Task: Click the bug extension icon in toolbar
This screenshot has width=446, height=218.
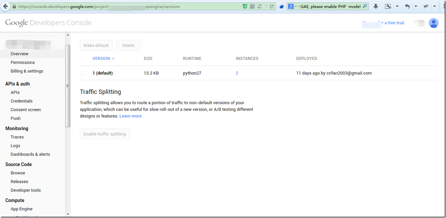Action: tap(426, 6)
